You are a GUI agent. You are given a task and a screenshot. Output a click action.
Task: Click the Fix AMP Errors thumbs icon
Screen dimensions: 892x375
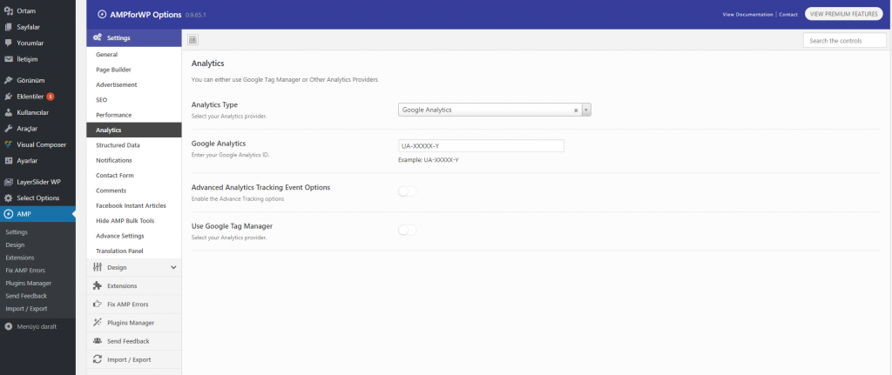tap(97, 304)
